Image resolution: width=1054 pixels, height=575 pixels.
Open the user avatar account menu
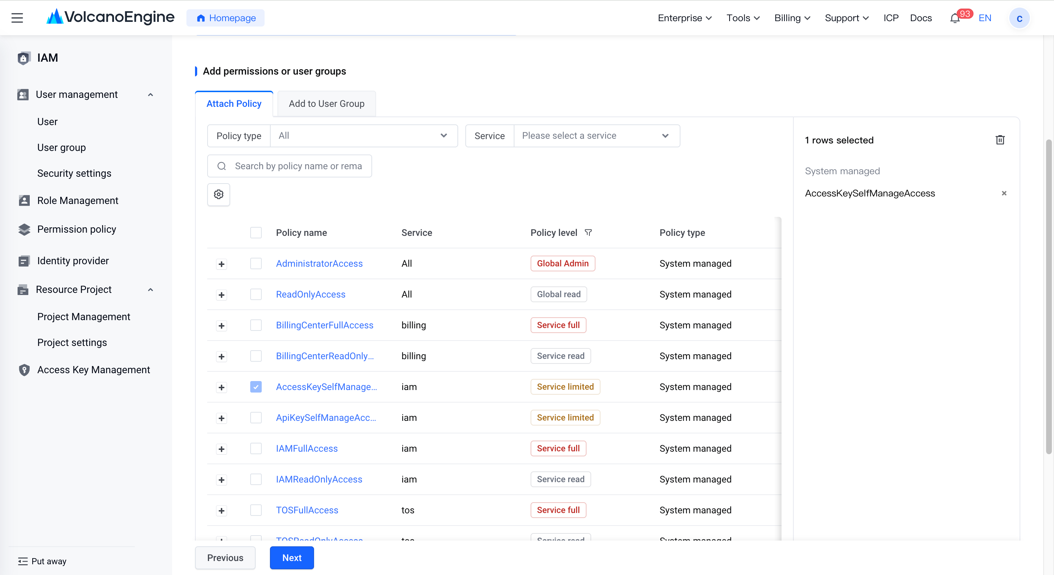pyautogui.click(x=1019, y=18)
